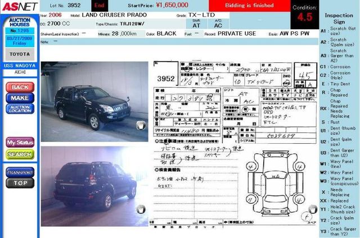Click the AC air conditioning cell
Screen dimensions: 360x238
click(218, 24)
